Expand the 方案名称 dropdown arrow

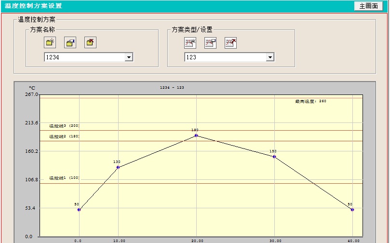129,57
